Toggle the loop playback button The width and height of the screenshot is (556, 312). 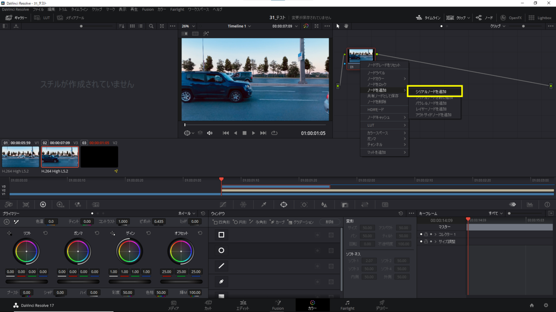click(x=274, y=133)
